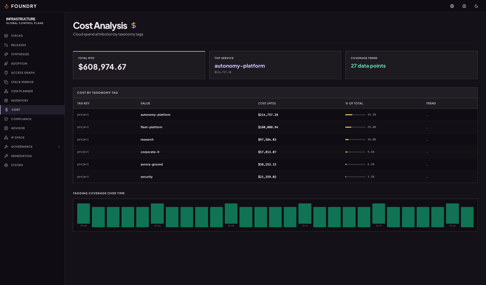Select the corporate-it row value
The height and width of the screenshot is (285, 486).
pyautogui.click(x=150, y=152)
